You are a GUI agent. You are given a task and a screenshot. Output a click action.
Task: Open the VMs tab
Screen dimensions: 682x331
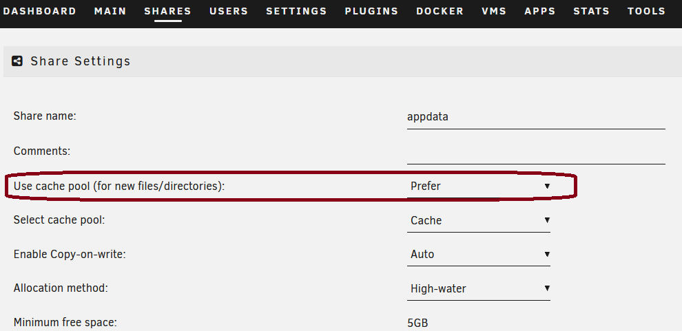[x=494, y=11]
